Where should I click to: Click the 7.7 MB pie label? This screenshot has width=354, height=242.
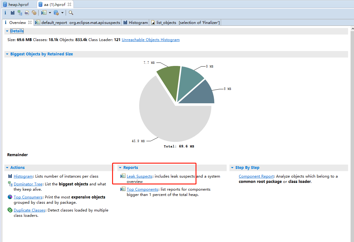(x=149, y=63)
